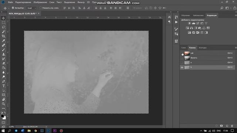Select the Zoom tool
Screen dimensions: 237x133
click(x=3, y=104)
